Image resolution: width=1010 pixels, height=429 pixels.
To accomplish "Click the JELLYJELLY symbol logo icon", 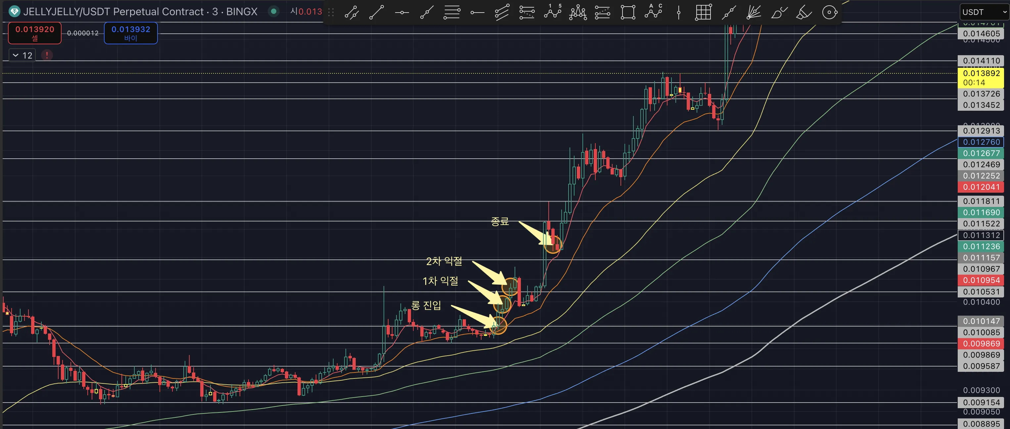I will 14,11.
